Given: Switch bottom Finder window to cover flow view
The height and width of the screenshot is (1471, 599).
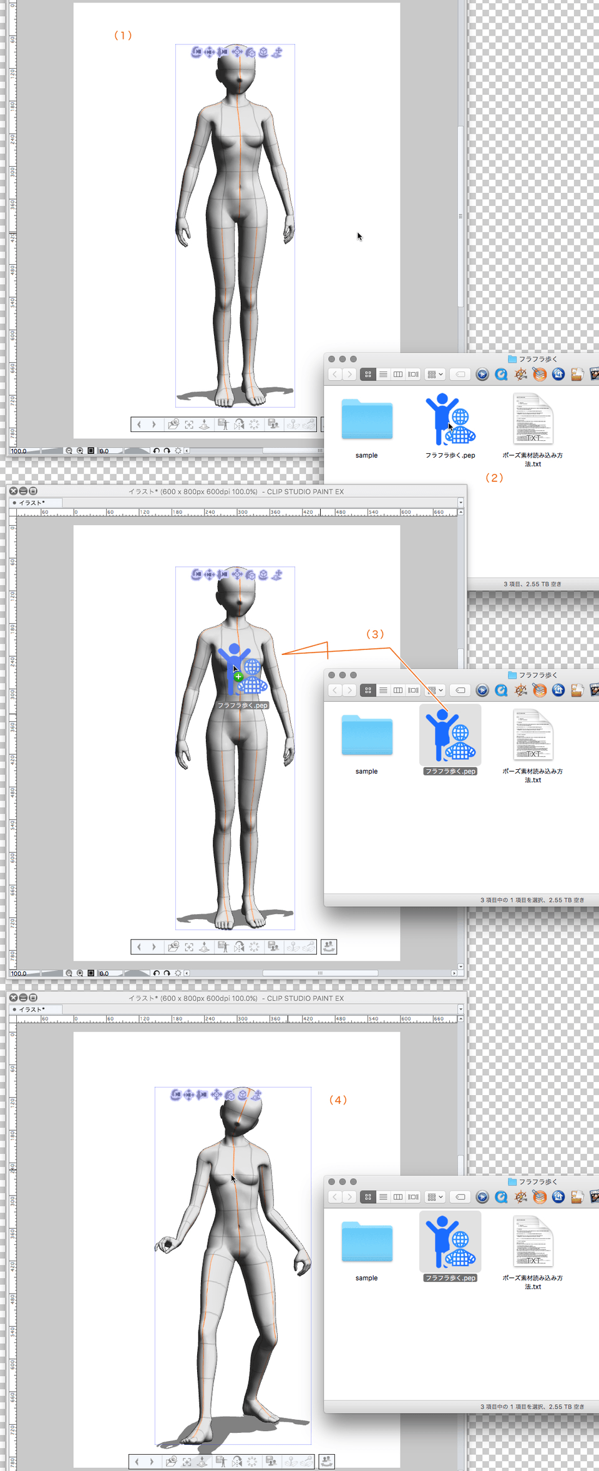Looking at the screenshot, I should click(x=413, y=1197).
